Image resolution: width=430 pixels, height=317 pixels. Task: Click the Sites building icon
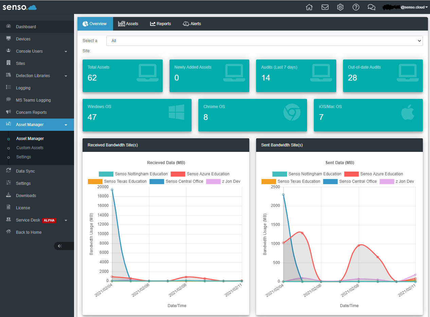tap(9, 63)
